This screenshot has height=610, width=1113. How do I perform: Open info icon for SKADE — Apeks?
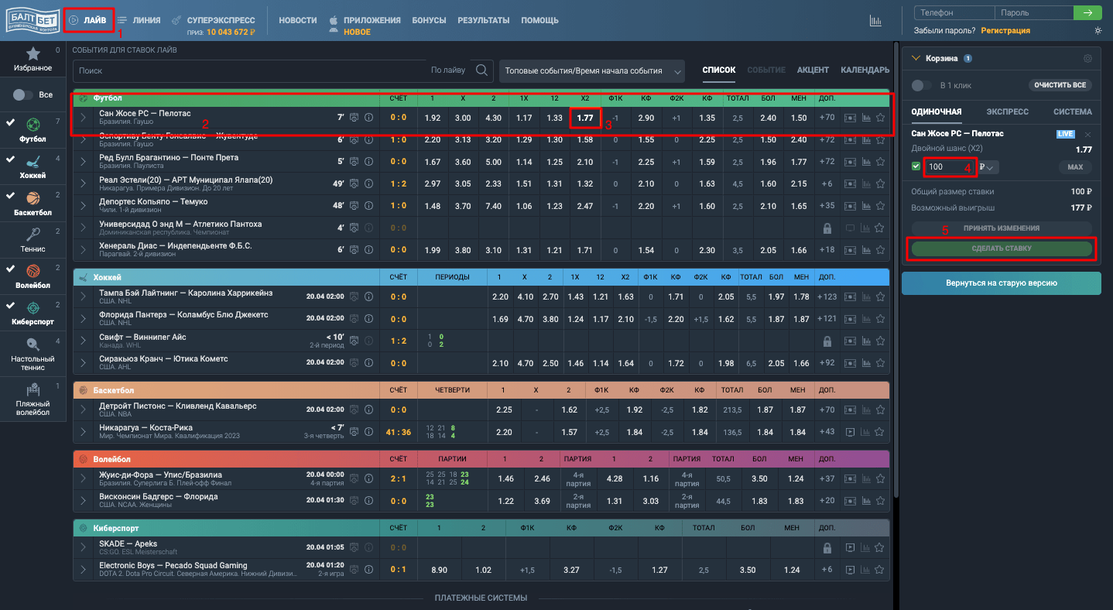(x=368, y=547)
